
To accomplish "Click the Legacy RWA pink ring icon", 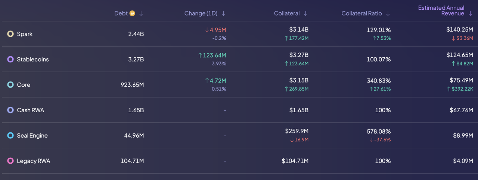I will [x=10, y=161].
